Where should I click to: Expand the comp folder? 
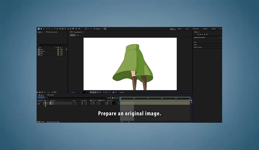pyautogui.click(x=37, y=49)
